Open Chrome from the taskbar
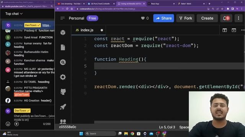This screenshot has height=137, width=245. pos(132,134)
